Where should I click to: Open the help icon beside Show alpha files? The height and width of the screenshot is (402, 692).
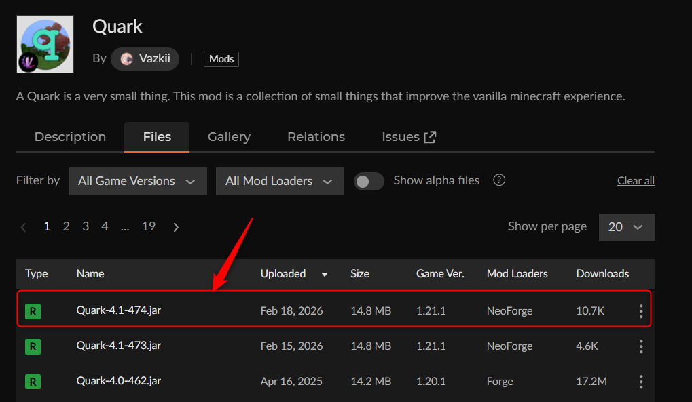[x=499, y=180]
